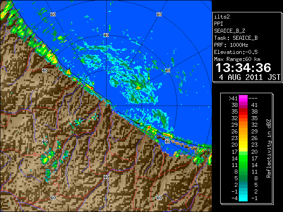Select the "---" label in the legend's right column
The width and height of the screenshot is (283, 212).
tap(253, 98)
